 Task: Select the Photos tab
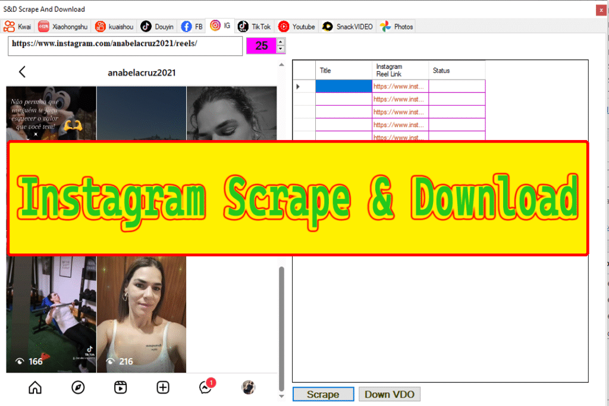point(396,26)
